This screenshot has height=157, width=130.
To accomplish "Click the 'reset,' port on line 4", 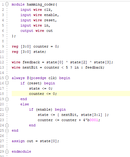I will [x=50, y=20].
